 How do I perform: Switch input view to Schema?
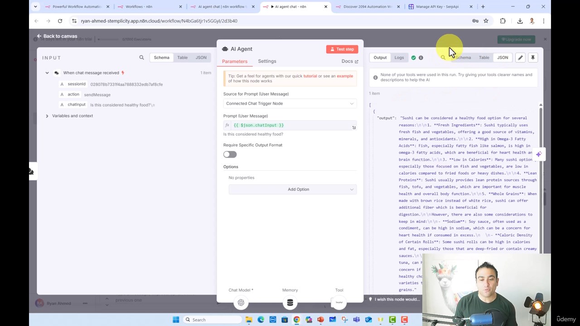(161, 58)
